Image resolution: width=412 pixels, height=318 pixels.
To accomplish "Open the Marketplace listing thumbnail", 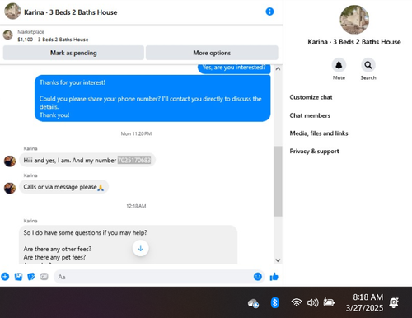I will [7, 35].
